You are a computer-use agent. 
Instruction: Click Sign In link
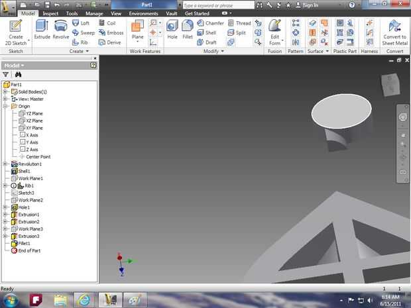pyautogui.click(x=307, y=5)
